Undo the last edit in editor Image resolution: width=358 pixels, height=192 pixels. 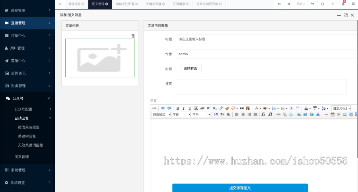pyautogui.click(x=163, y=108)
